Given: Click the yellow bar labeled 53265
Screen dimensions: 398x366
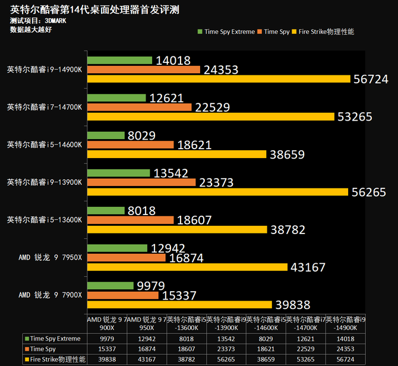Looking at the screenshot, I should [x=211, y=117].
